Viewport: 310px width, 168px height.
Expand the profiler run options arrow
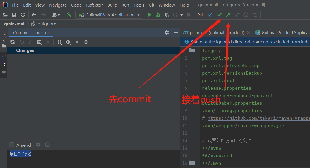click(x=181, y=15)
